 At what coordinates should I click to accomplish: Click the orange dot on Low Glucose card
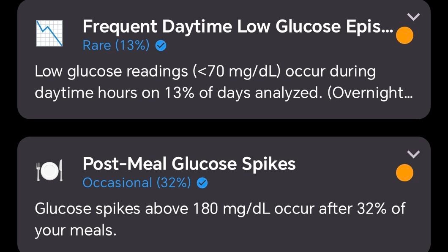[x=405, y=36]
